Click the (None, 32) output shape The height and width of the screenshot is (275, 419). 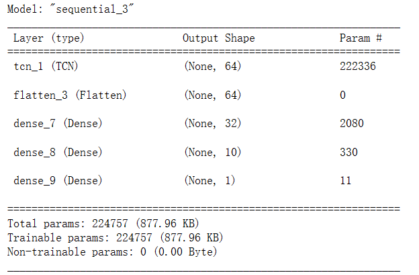(212, 124)
